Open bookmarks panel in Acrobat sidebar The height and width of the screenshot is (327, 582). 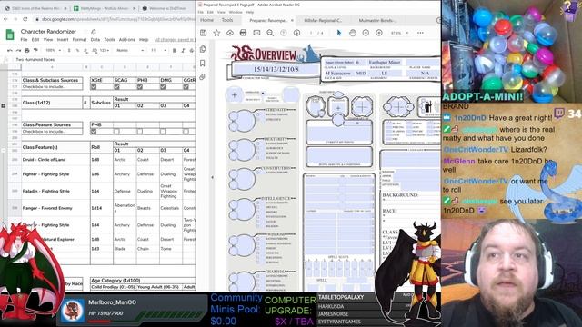pyautogui.click(x=203, y=64)
